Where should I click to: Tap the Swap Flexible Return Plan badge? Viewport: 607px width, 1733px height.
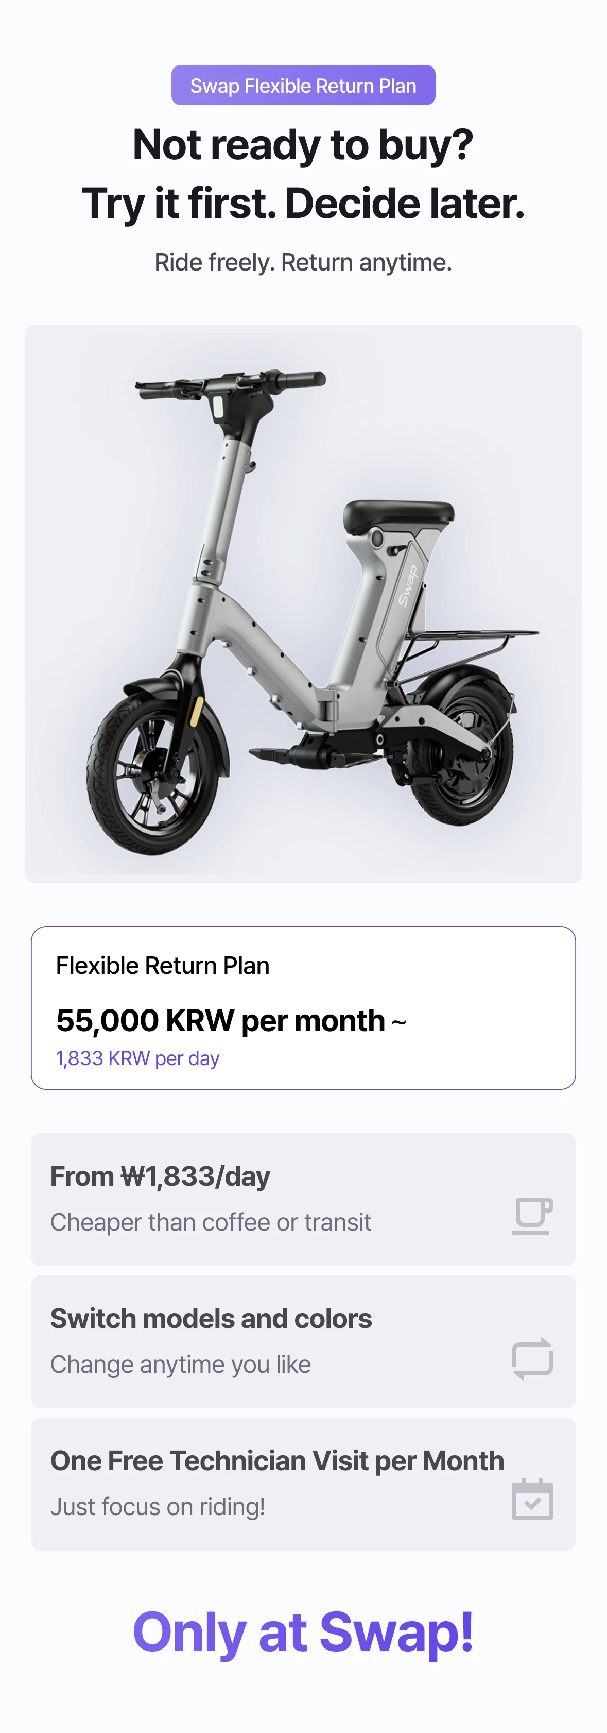point(303,86)
